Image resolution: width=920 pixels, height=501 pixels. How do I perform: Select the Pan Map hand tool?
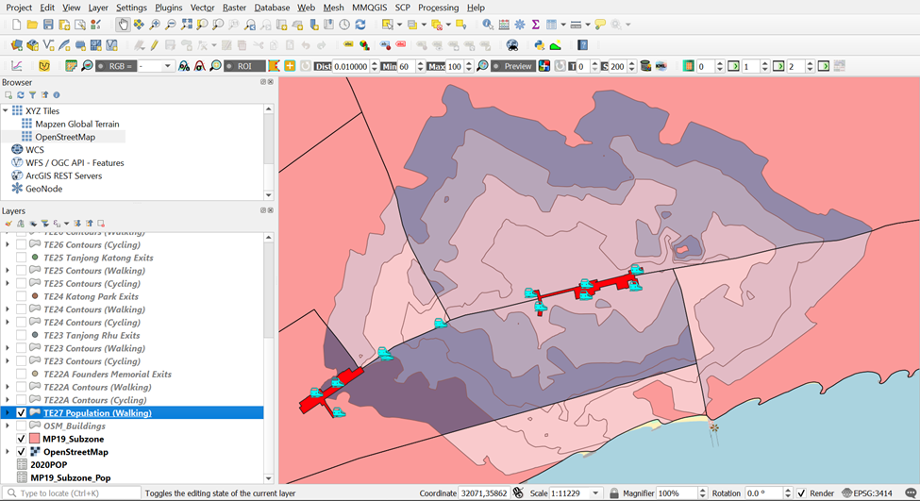(x=124, y=25)
